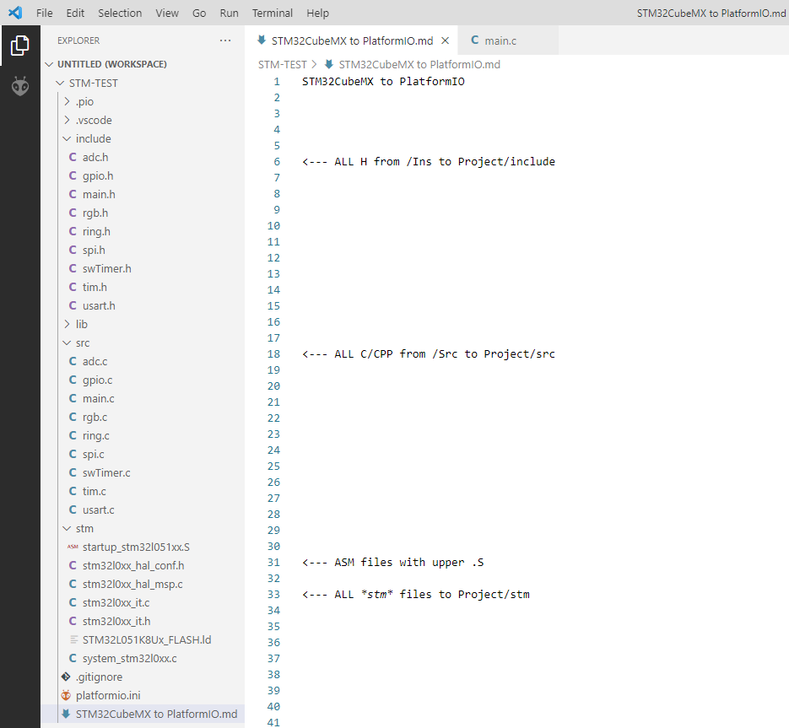
Task: Open the PlatformIO alien icon panel
Action: point(20,86)
